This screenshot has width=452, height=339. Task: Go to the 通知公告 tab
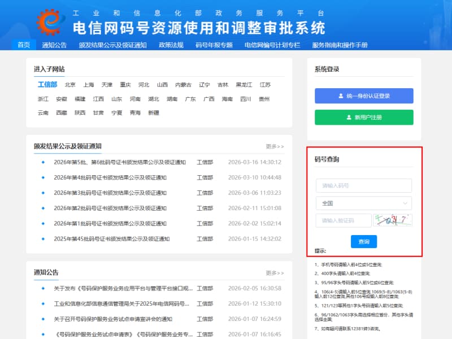[x=54, y=46]
